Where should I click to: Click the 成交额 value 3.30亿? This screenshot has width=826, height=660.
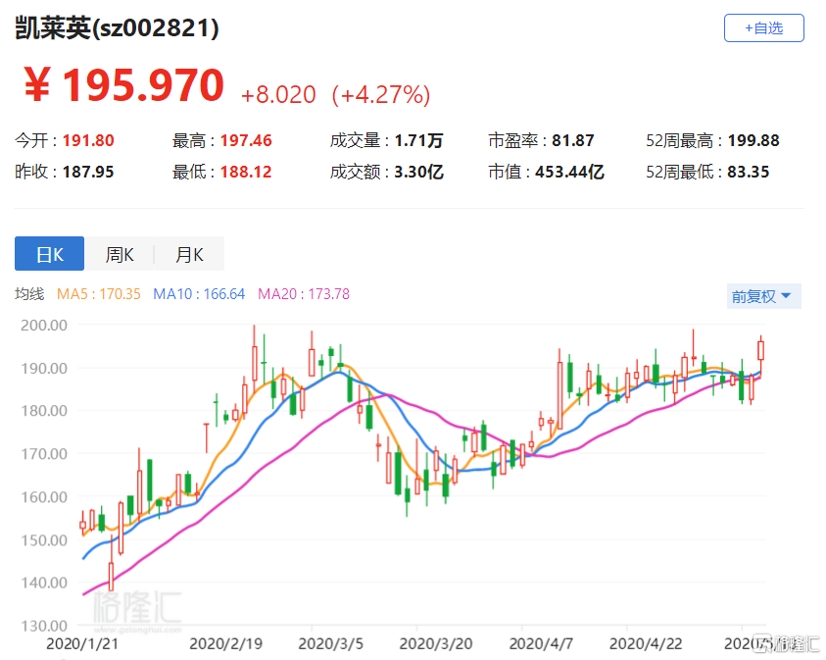click(x=418, y=172)
